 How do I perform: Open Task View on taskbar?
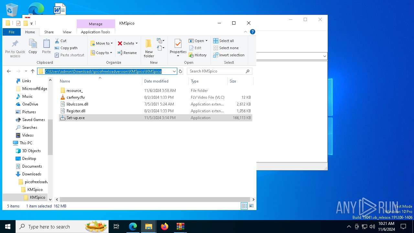[x=117, y=227]
